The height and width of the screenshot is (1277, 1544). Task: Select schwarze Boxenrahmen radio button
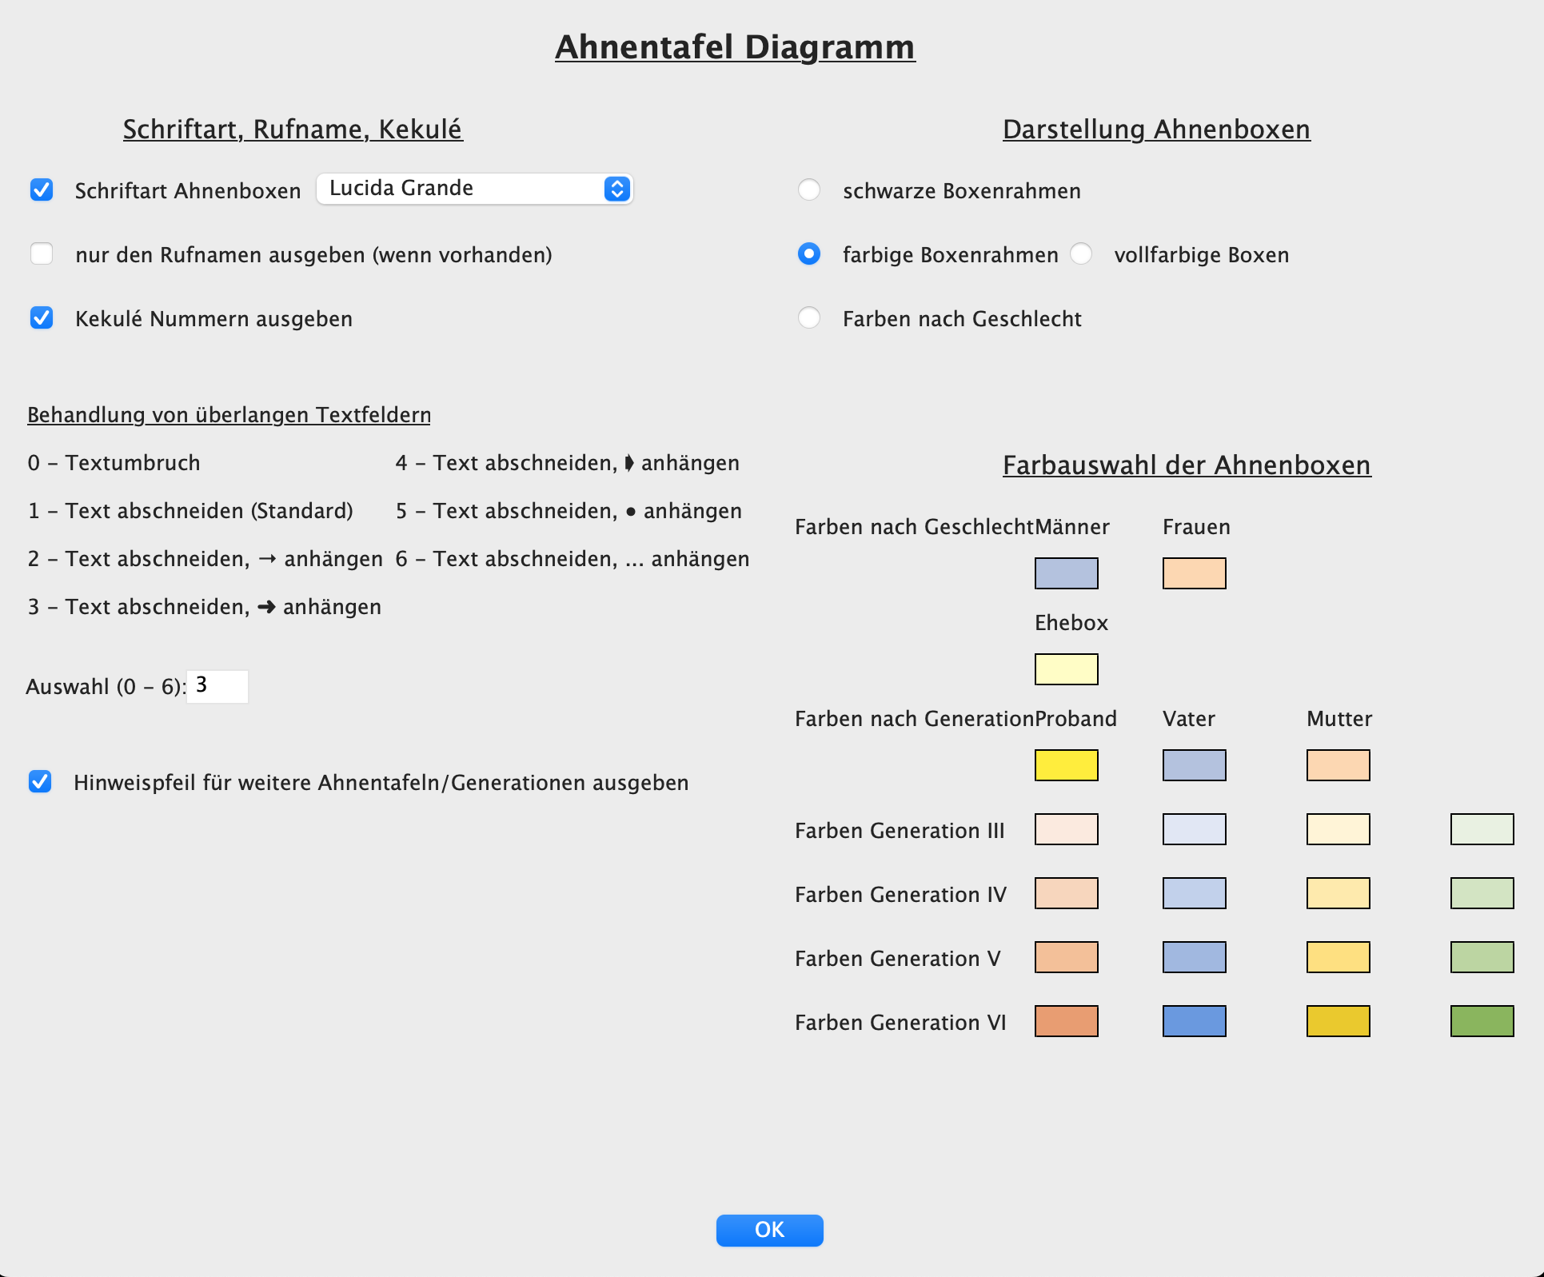click(x=809, y=190)
